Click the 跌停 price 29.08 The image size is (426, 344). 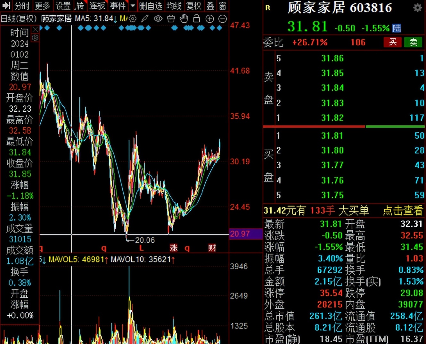pos(412,293)
